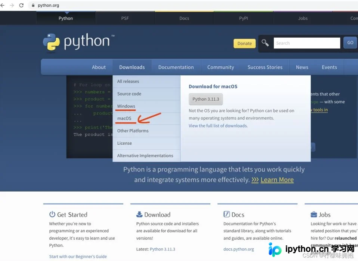Open the Latest Python 3.11.3 link
Image resolution: width=358 pixels, height=261 pixels.
tap(162, 249)
